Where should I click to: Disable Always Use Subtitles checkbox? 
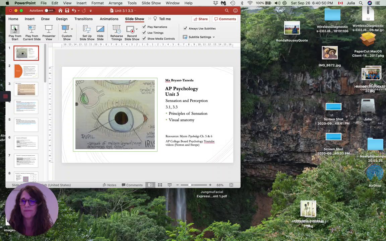pyautogui.click(x=185, y=28)
